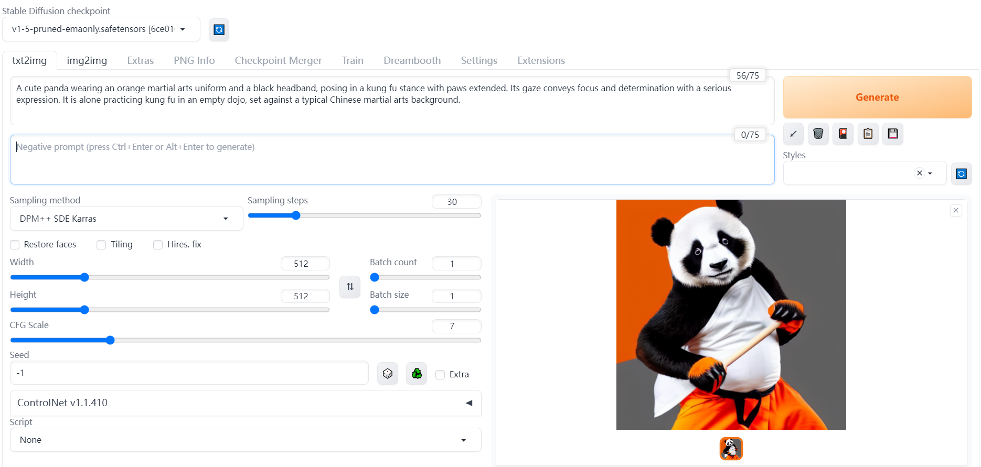Open the Settings tab
Image resolution: width=981 pixels, height=467 pixels.
(479, 60)
